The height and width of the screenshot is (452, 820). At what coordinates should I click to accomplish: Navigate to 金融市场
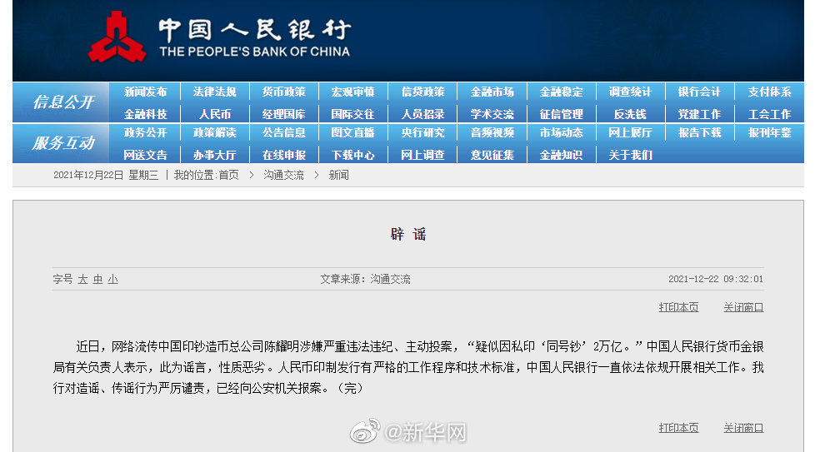tap(492, 92)
